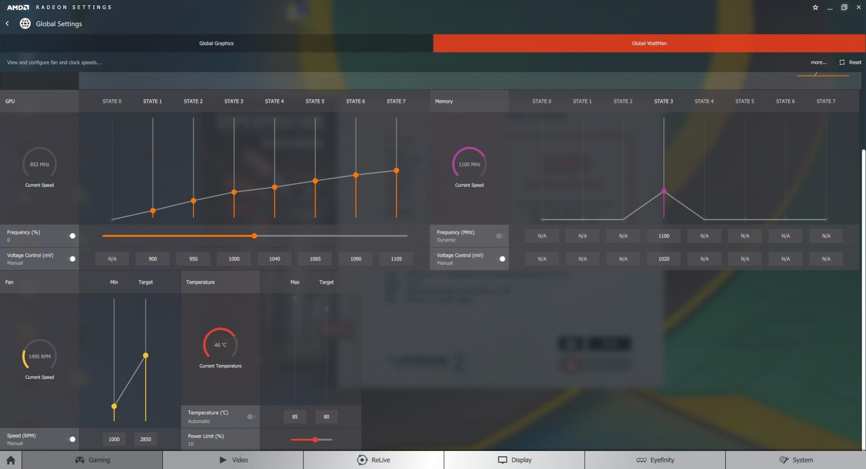Screen dimensions: 866x469
Task: Toggle Memory Frequency (MHz) dynamic switch
Action: pyautogui.click(x=500, y=236)
